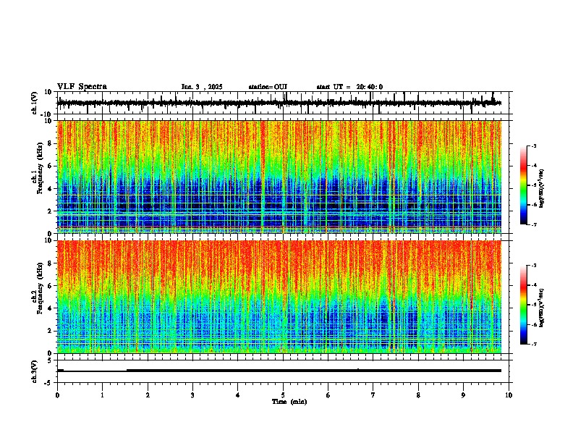The width and height of the screenshot is (573, 443).
Task: Click the ch.1 "Frequency (kHz)" axis label
Action: 40,169
